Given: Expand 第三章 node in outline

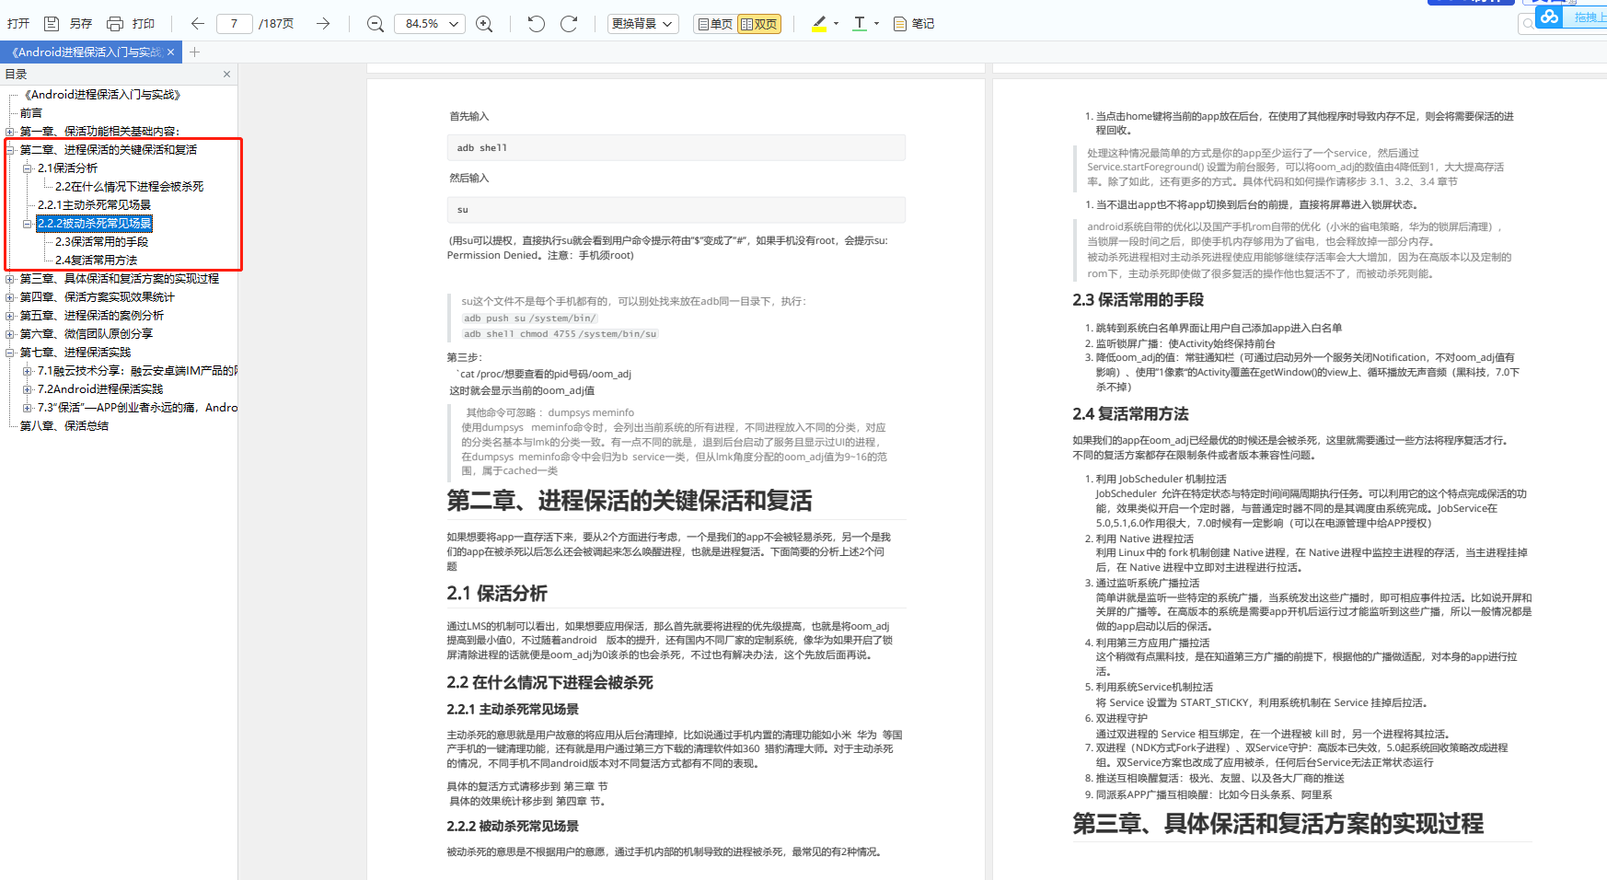Looking at the screenshot, I should (x=10, y=279).
